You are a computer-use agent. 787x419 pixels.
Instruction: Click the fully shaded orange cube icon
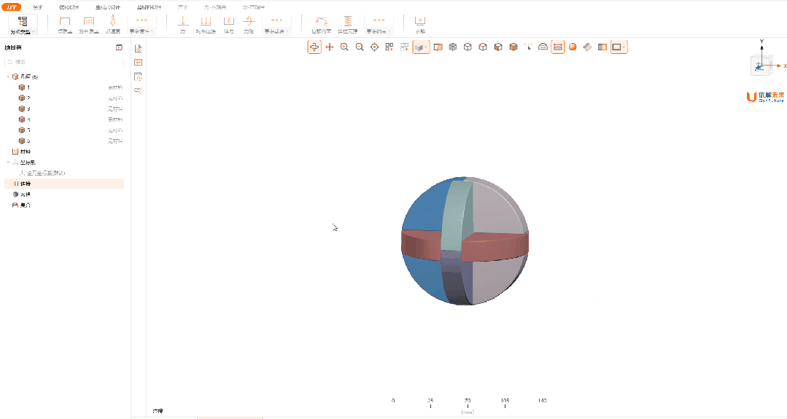[513, 47]
